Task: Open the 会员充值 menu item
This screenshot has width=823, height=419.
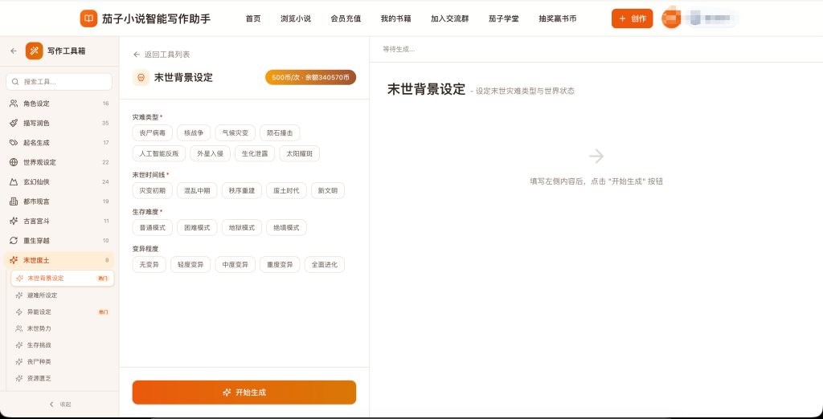Action: click(x=346, y=18)
